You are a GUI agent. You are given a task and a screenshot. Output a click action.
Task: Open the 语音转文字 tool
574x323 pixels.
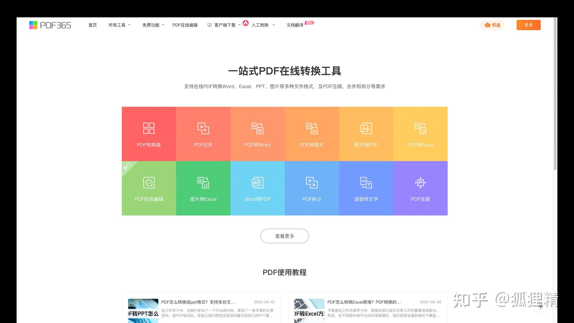tap(366, 188)
